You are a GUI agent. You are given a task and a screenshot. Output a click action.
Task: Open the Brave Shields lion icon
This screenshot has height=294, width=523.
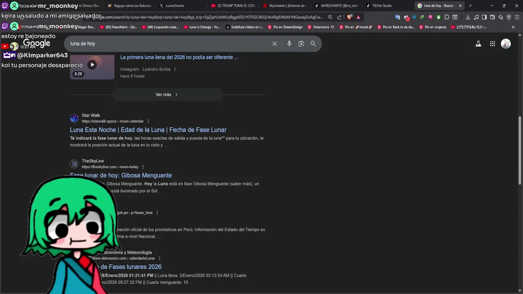349,17
